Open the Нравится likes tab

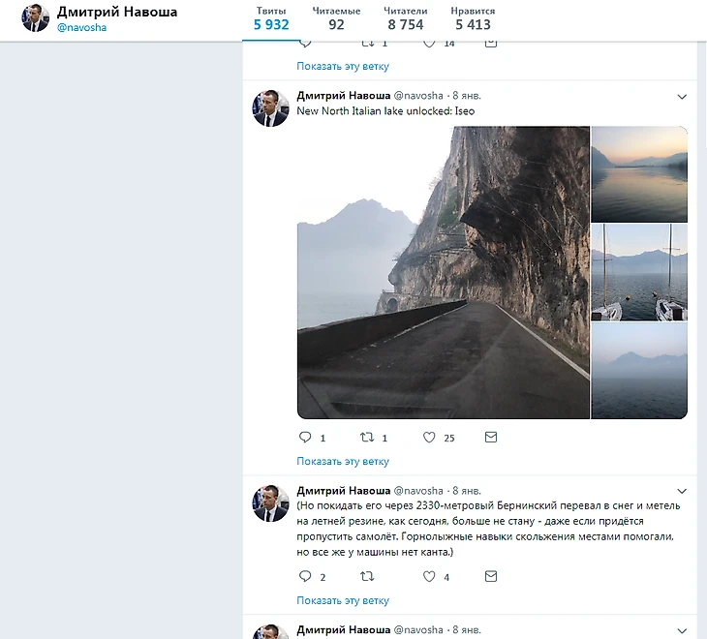(x=473, y=19)
